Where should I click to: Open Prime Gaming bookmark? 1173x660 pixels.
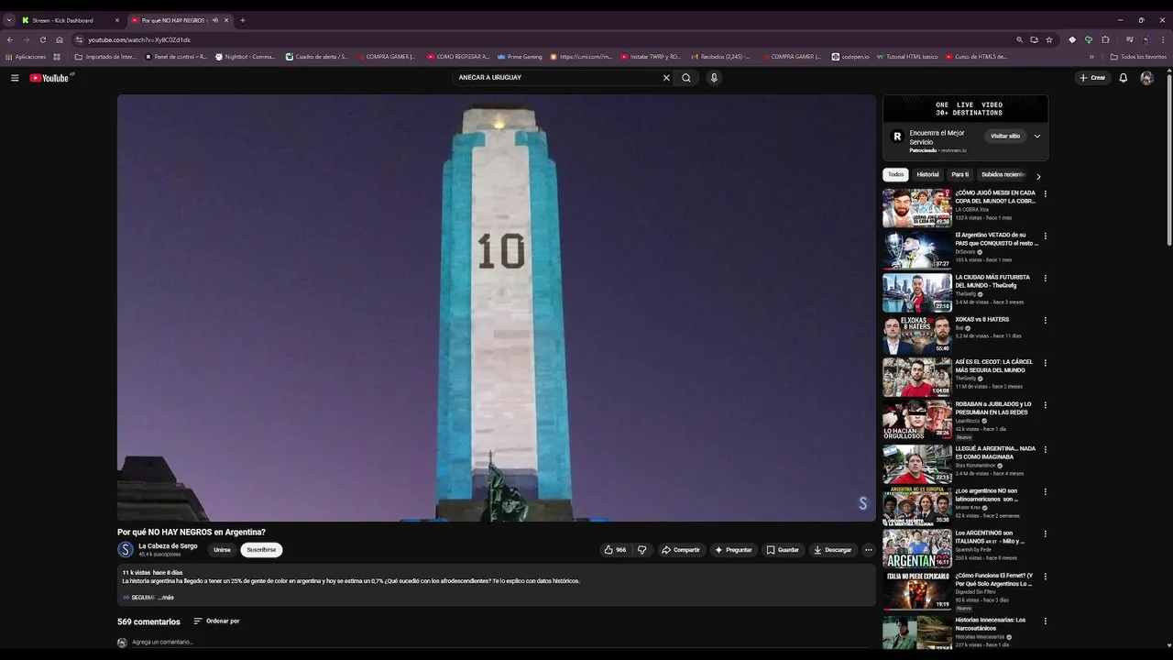pyautogui.click(x=520, y=57)
